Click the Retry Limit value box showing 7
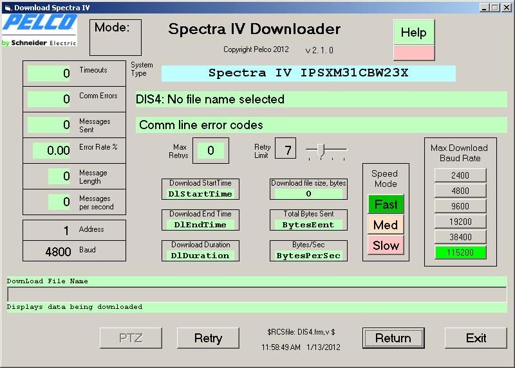Image resolution: width=515 pixels, height=368 pixels. pos(285,148)
